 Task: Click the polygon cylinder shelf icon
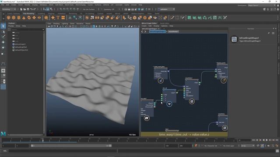(19, 17)
